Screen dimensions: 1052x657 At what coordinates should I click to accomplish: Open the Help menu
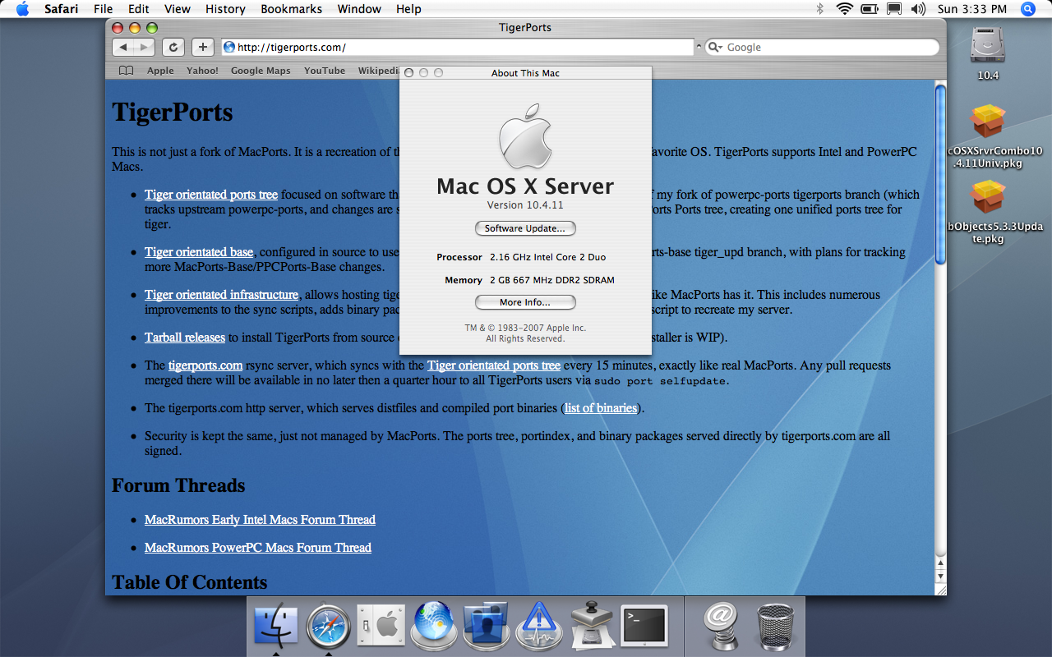[x=408, y=9]
